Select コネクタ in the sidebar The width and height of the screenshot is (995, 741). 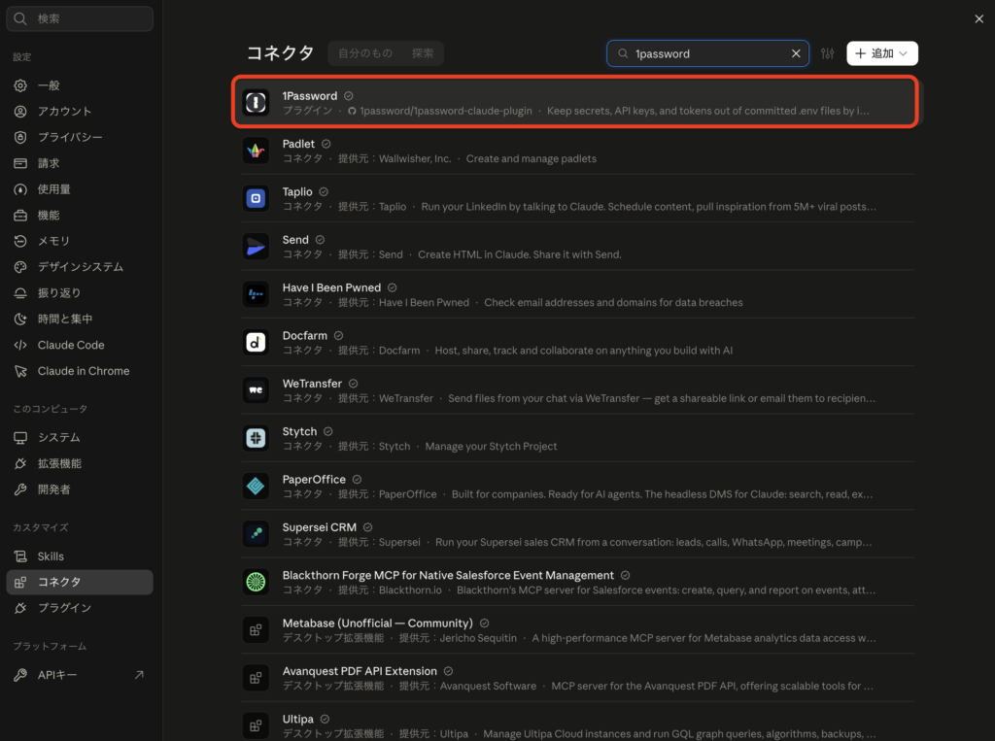click(x=80, y=582)
